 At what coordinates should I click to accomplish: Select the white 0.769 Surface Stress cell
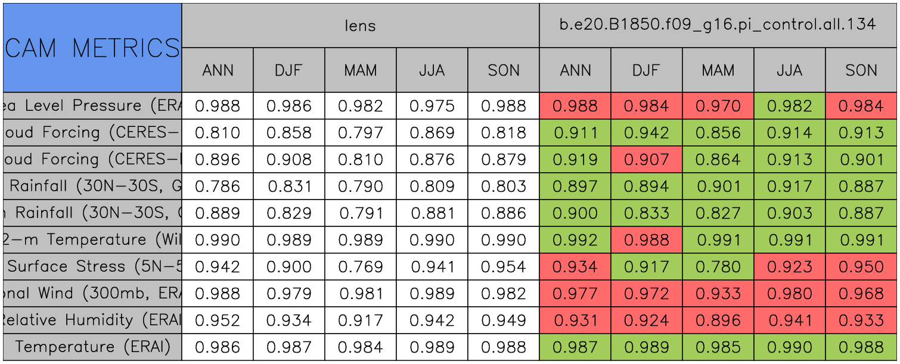[x=360, y=267]
